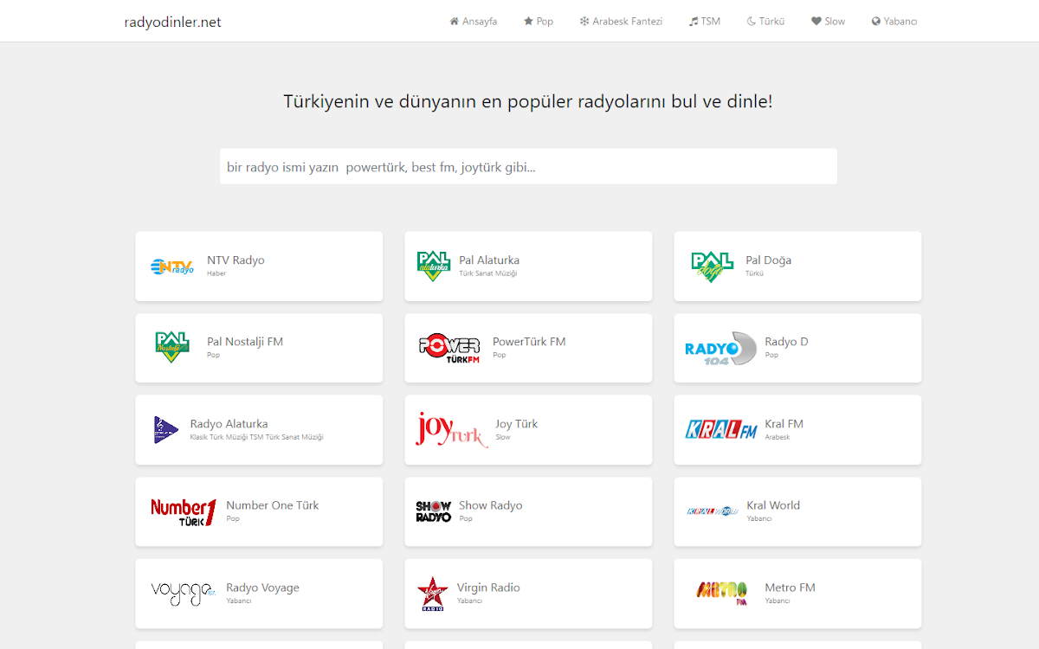Open Virgin Radio station title
This screenshot has height=649, width=1039.
[x=488, y=588]
